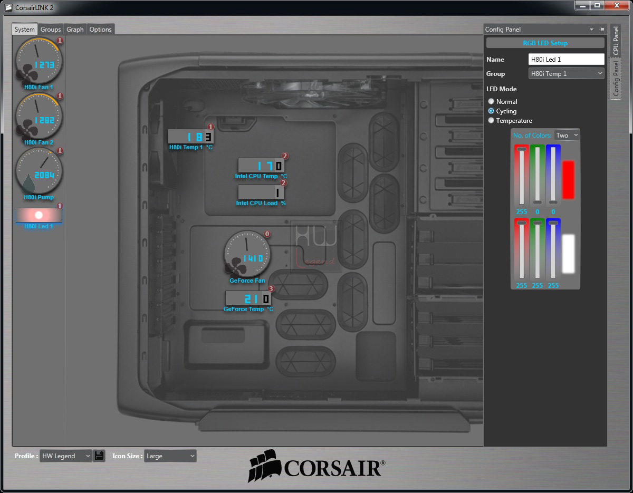Open the Group dropdown showing H80i Temp 1
Screen dimensions: 633x493
pyautogui.click(x=566, y=74)
